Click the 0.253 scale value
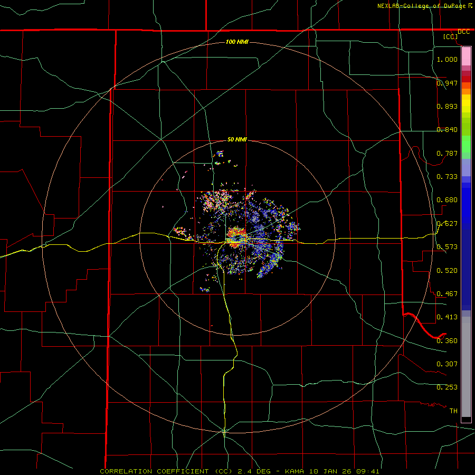Viewport: 475px width, 475px height. click(447, 387)
